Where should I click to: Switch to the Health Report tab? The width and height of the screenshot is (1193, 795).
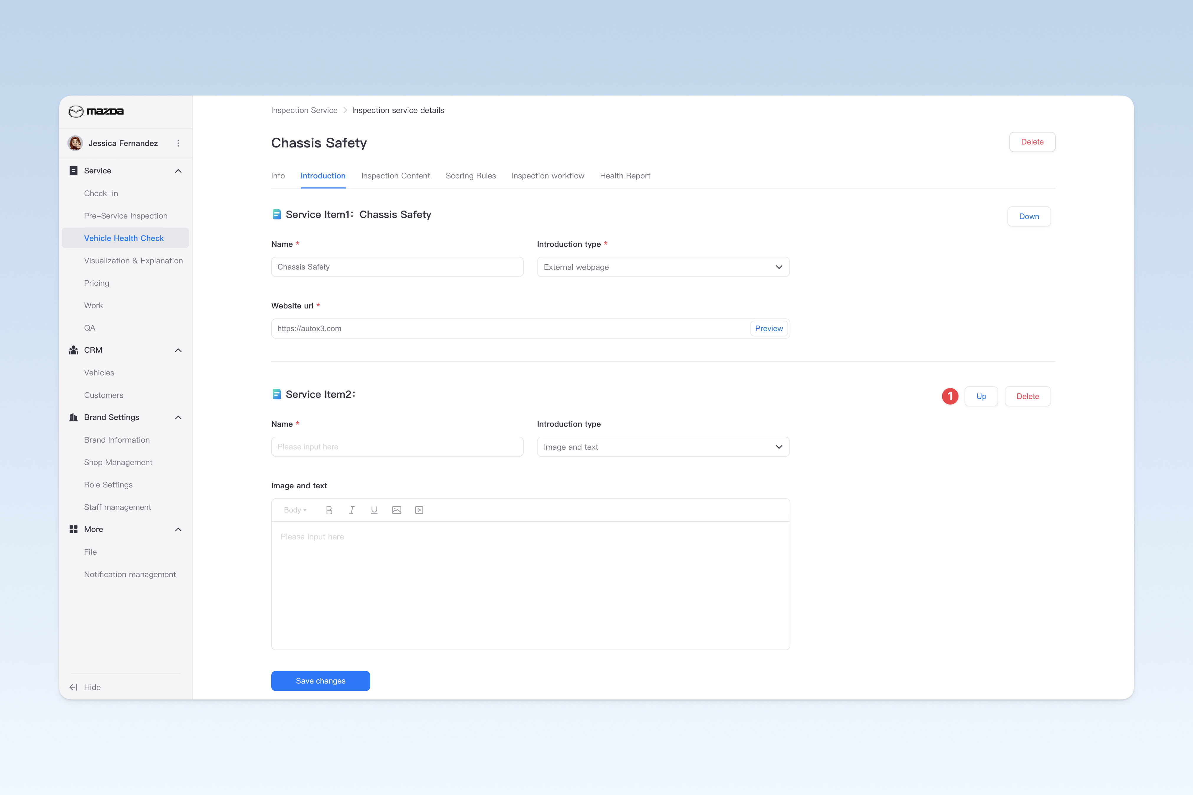[x=625, y=175]
